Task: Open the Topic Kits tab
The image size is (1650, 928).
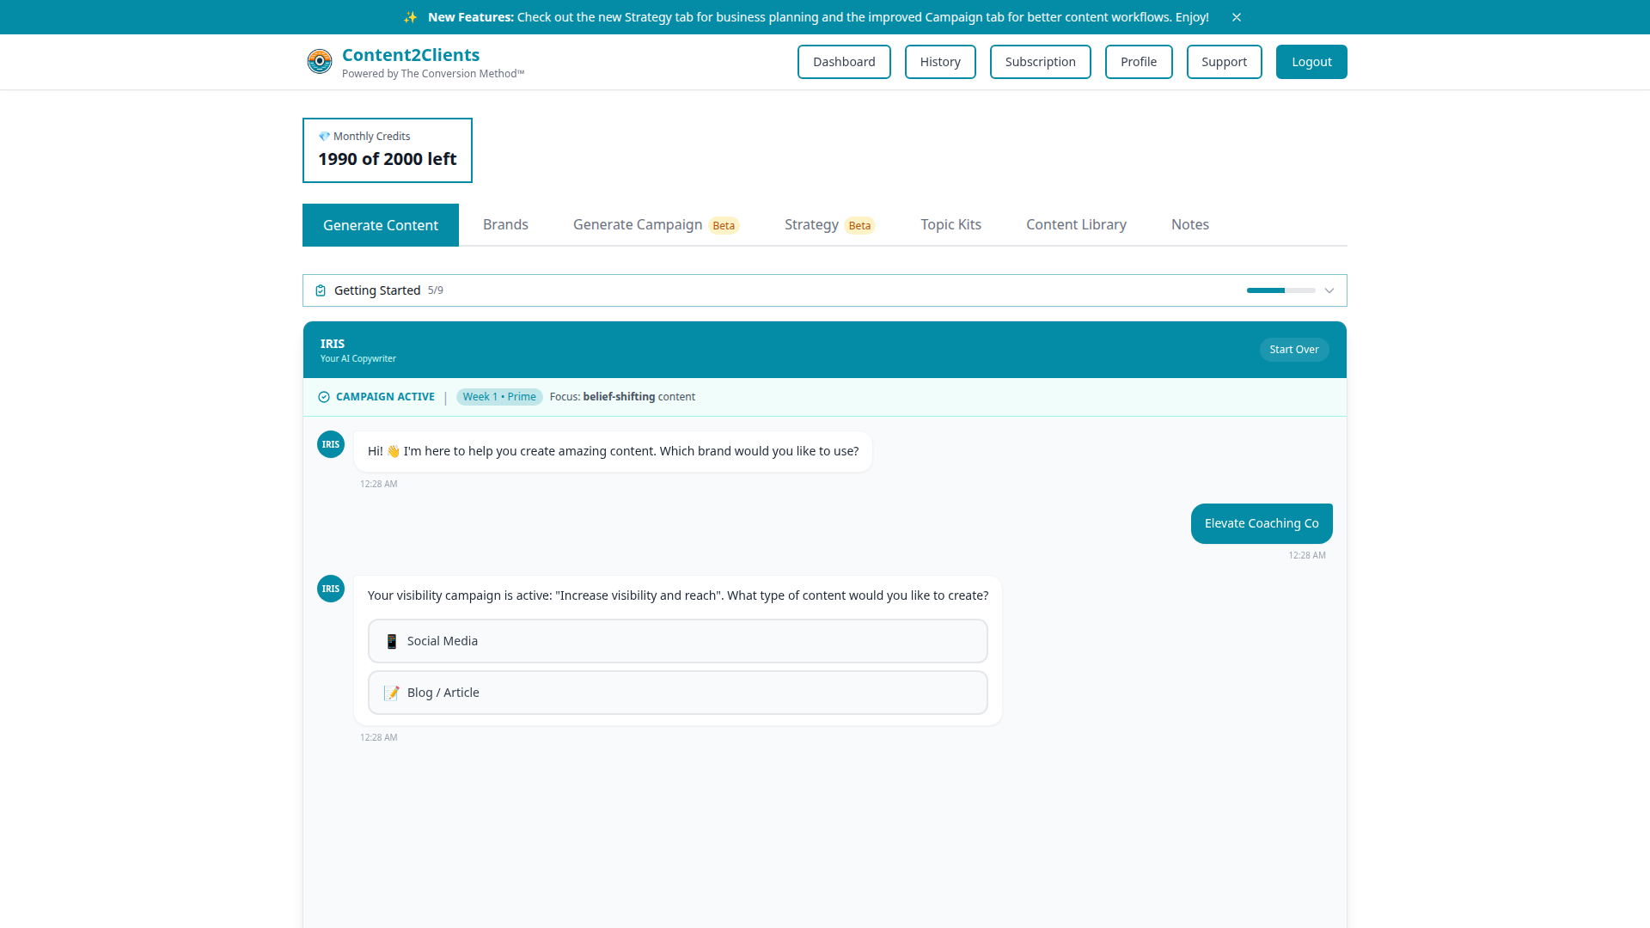Action: point(950,224)
